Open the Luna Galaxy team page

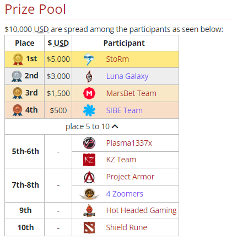point(127,76)
